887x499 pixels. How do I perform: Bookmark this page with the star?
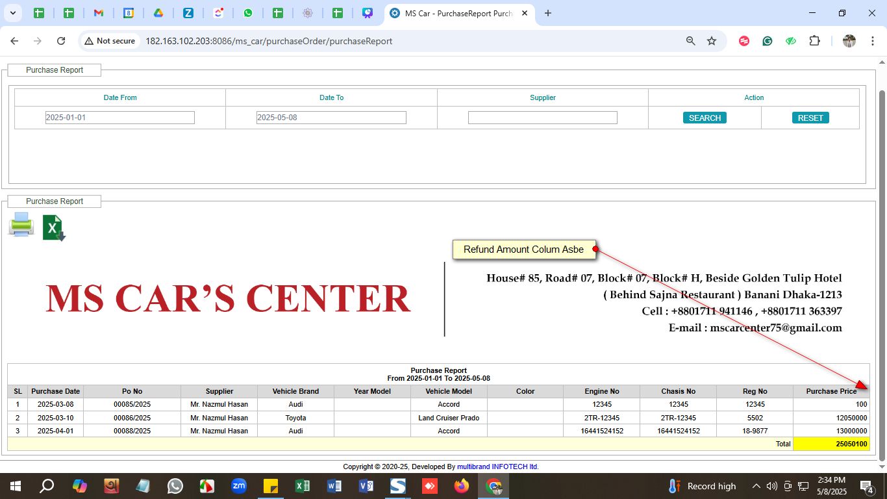[x=712, y=41]
